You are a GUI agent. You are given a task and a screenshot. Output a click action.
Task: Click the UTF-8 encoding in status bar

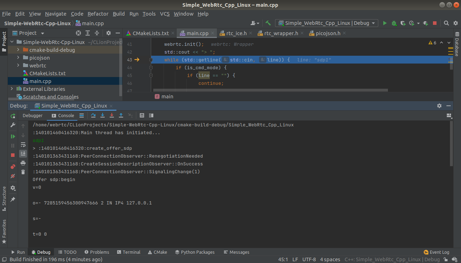pyautogui.click(x=309, y=259)
